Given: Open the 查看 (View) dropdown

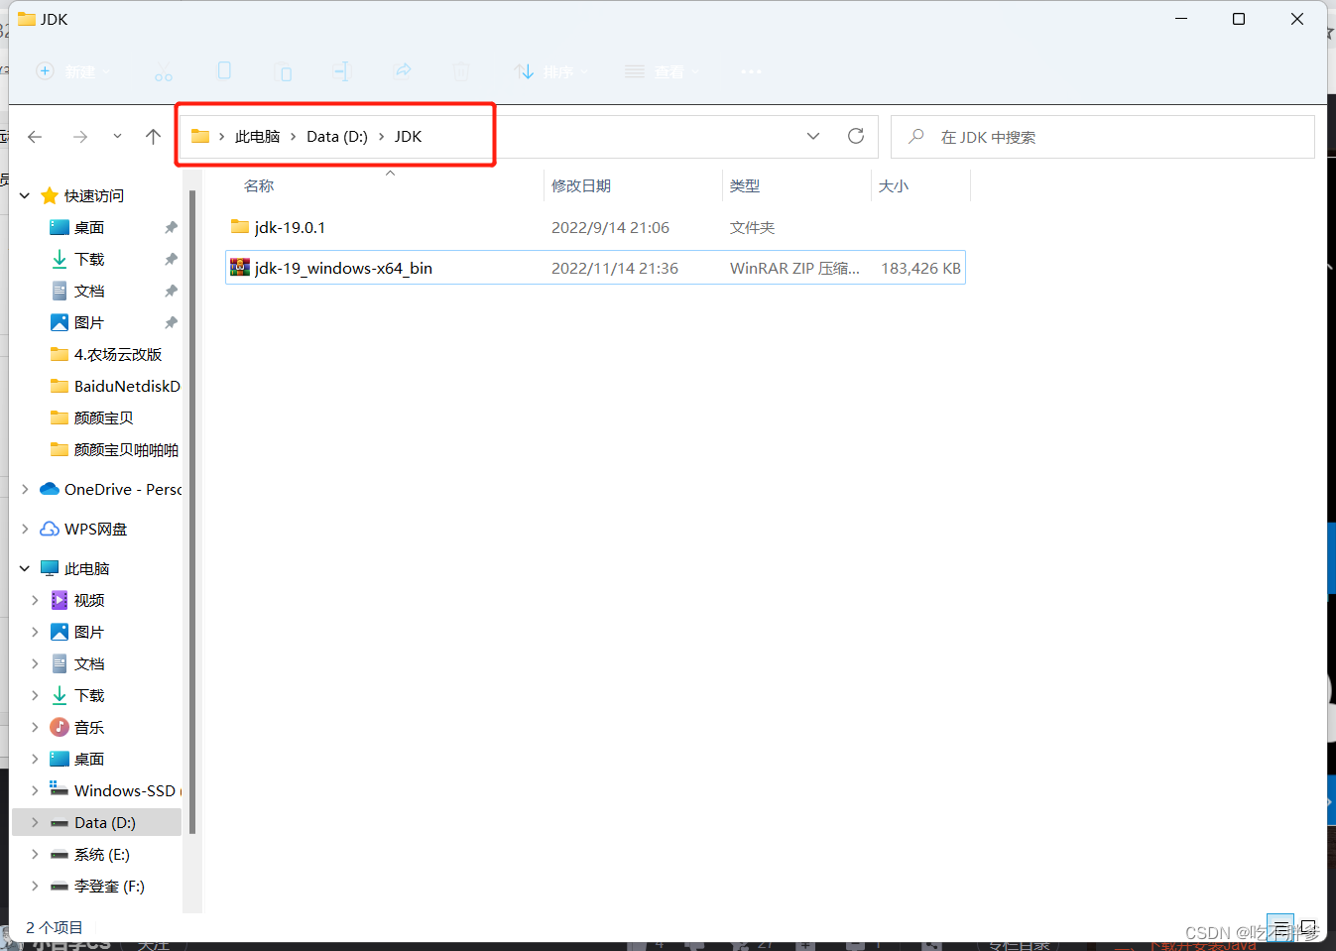Looking at the screenshot, I should pyautogui.click(x=663, y=71).
